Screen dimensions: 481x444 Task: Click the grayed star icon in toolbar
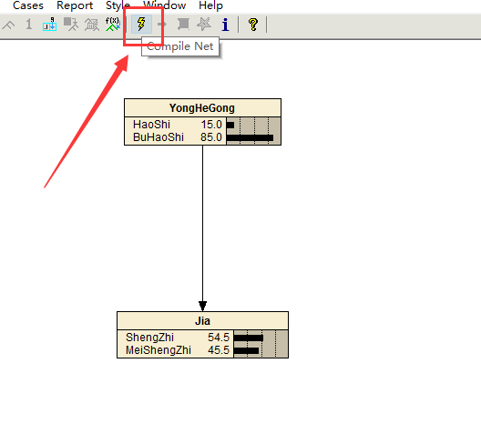pyautogui.click(x=204, y=24)
